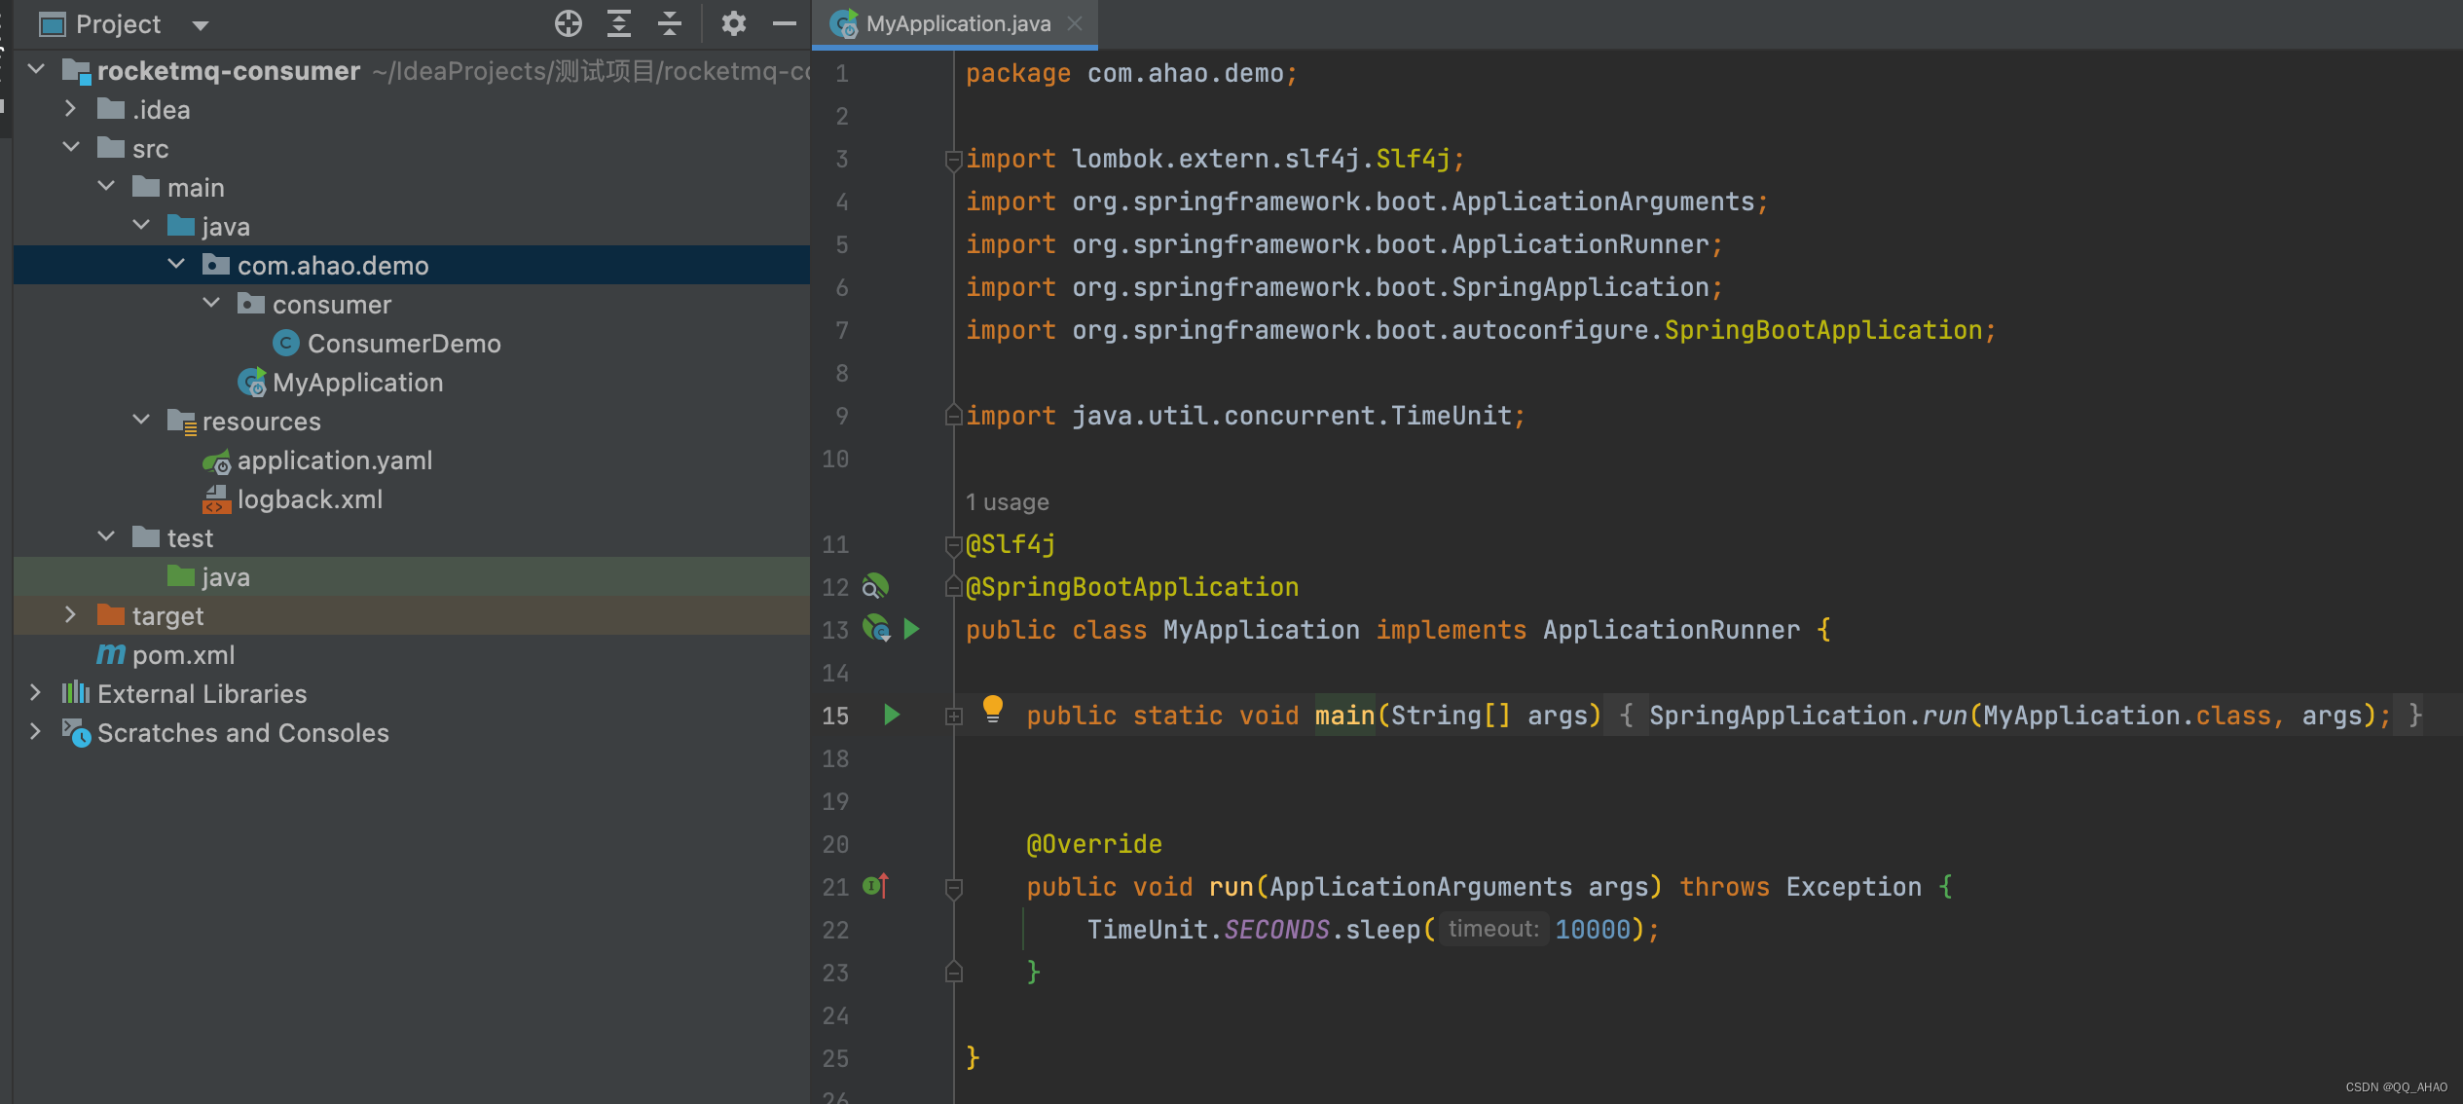Collapse the imports fold marker on line 3
This screenshot has width=2463, height=1104.
[x=954, y=160]
